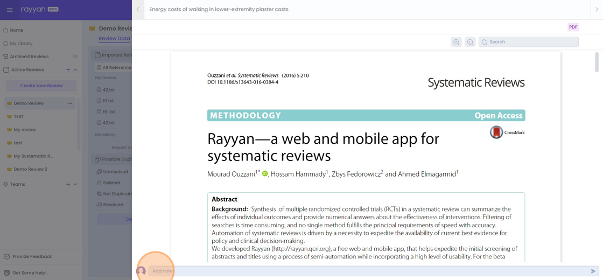Send the note with arrow icon
This screenshot has width=603, height=280.
tap(593, 271)
